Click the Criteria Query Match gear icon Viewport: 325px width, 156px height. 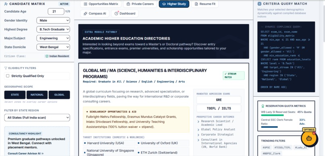coord(259,4)
